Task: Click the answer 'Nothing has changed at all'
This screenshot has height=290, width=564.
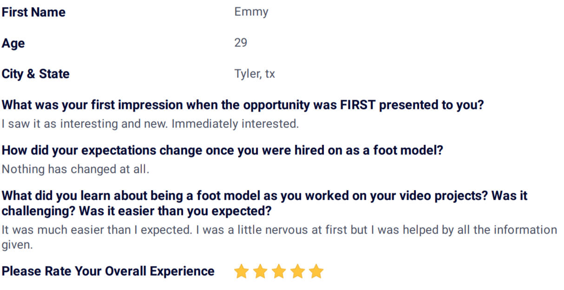Action: tap(75, 169)
